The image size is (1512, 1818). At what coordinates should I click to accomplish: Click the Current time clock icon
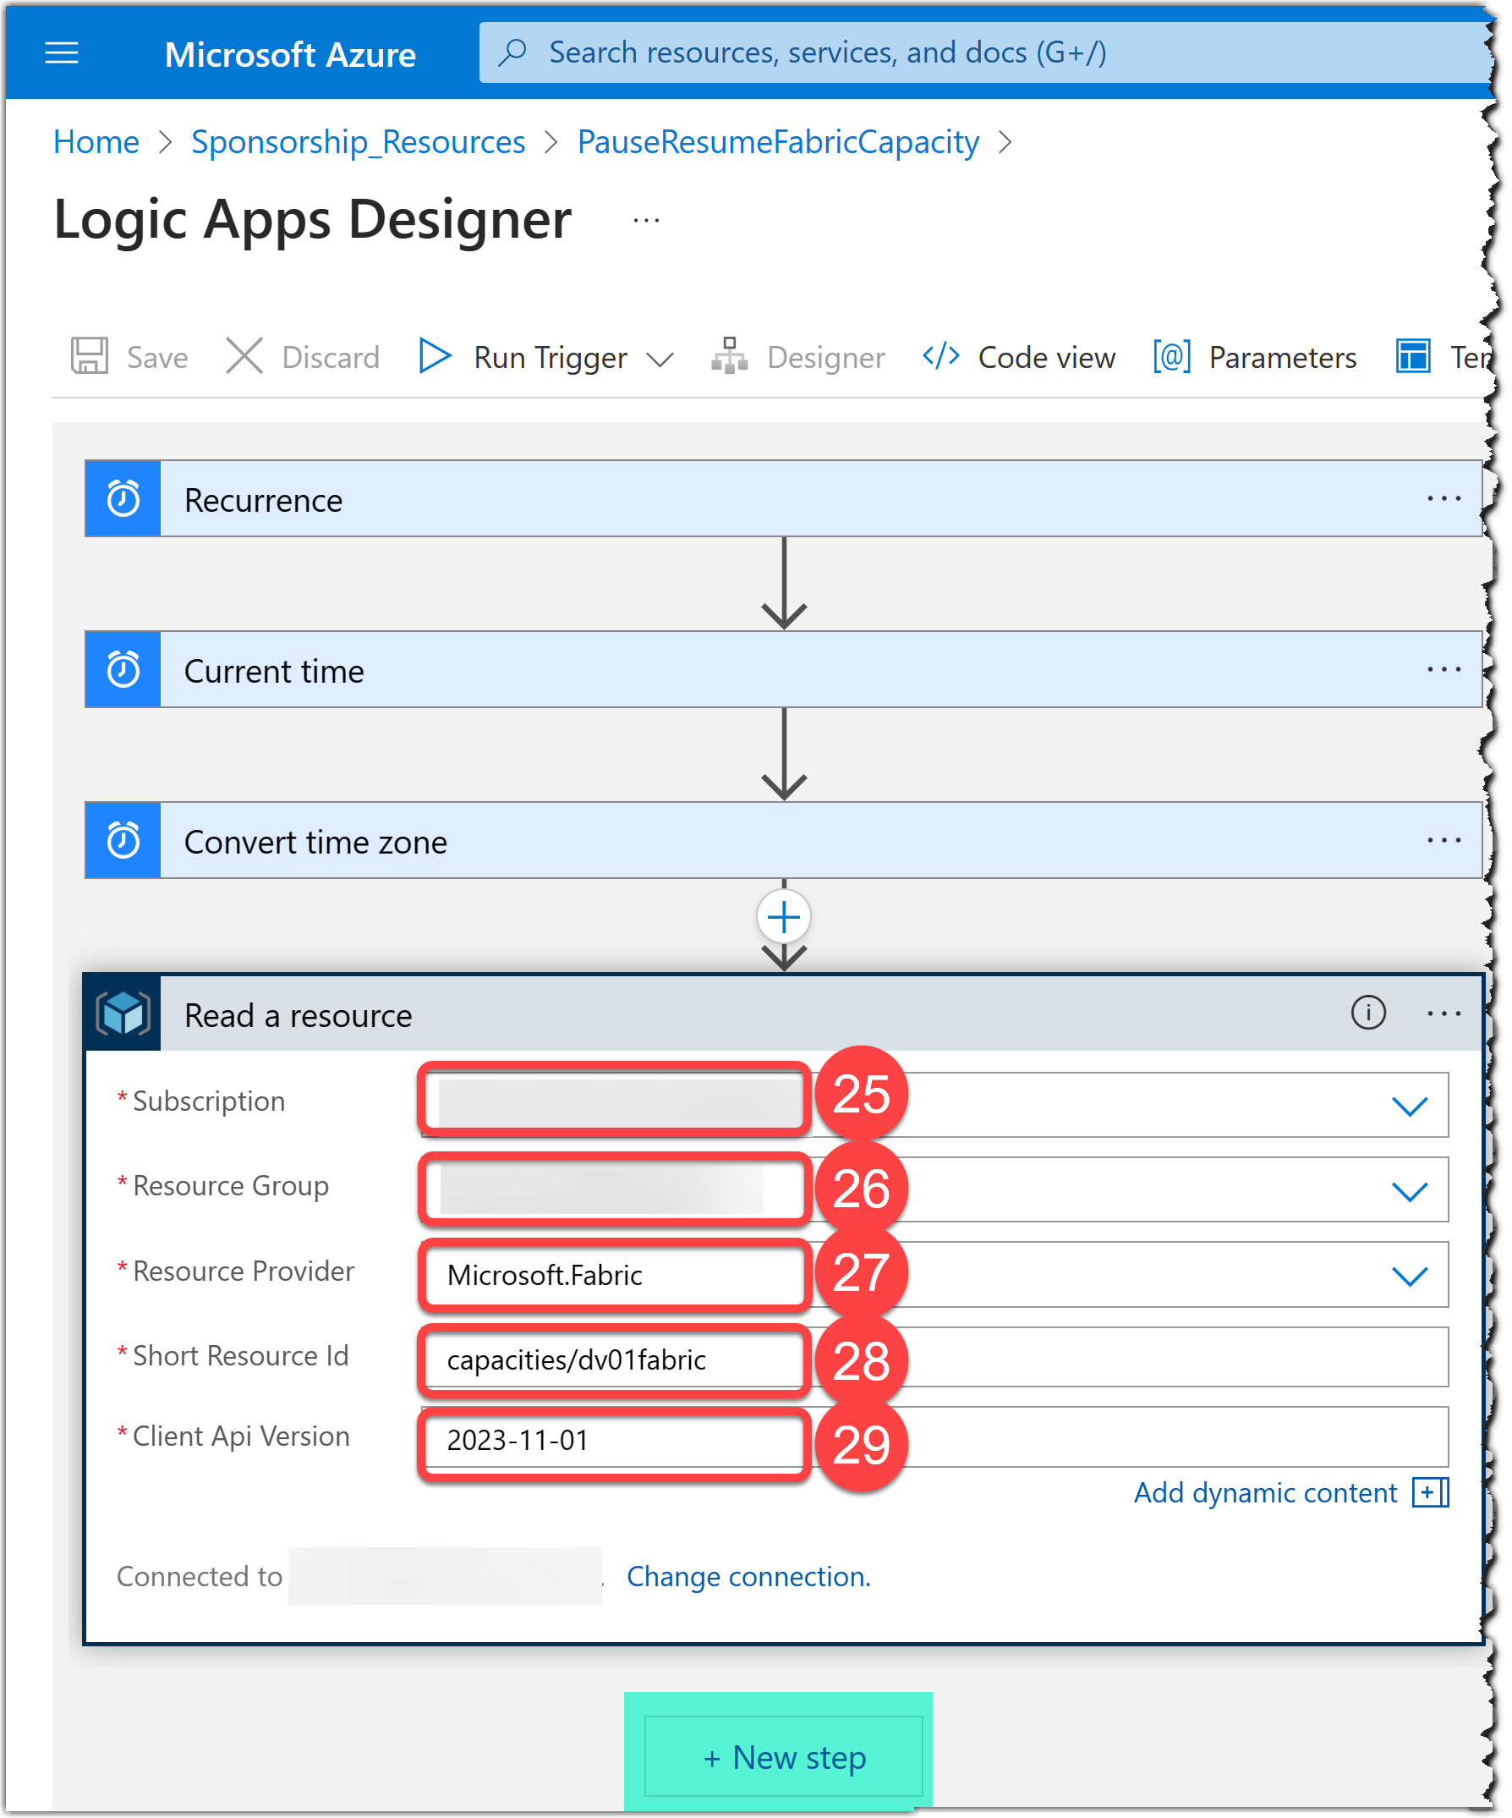coord(123,669)
